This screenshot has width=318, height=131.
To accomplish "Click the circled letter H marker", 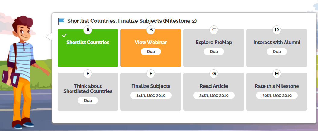I will coord(277,74).
